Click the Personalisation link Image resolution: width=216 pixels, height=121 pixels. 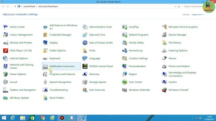137,66
